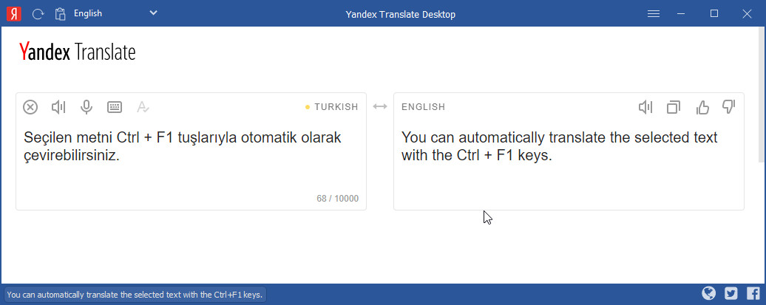Click inside the Turkish source text field
This screenshot has width=766, height=305.
tap(191, 151)
